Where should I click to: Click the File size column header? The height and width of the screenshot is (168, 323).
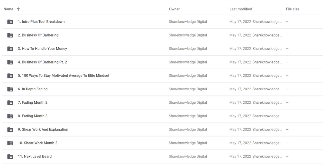(292, 9)
